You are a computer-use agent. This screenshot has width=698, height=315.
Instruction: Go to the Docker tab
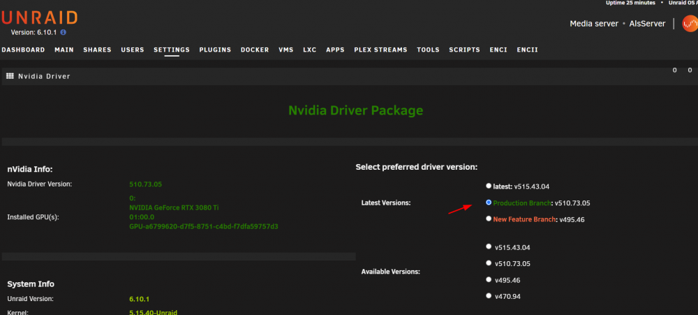click(x=255, y=50)
